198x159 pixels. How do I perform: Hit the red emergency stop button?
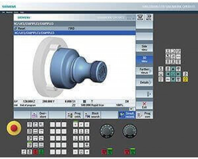coord(14,128)
